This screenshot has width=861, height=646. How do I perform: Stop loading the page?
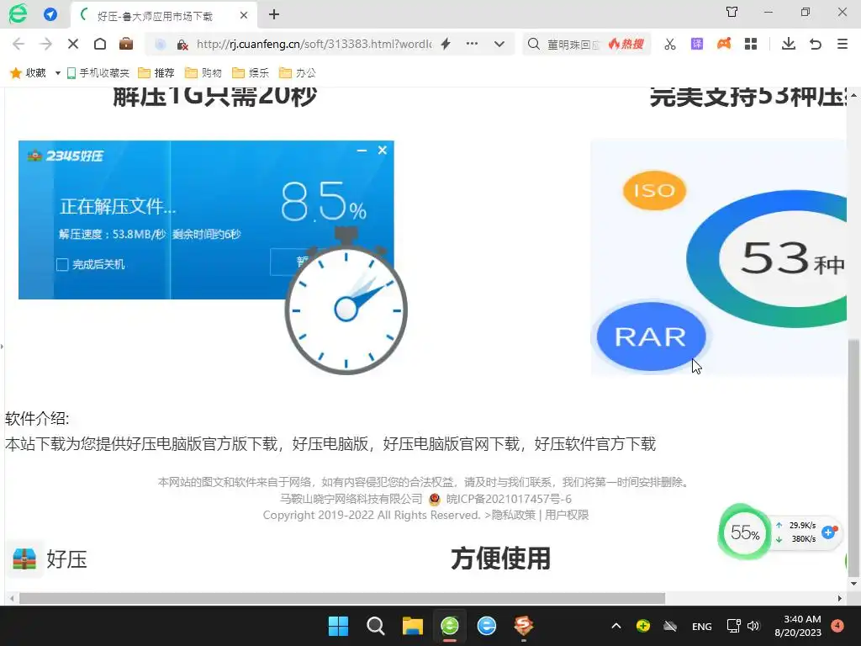pyautogui.click(x=72, y=44)
